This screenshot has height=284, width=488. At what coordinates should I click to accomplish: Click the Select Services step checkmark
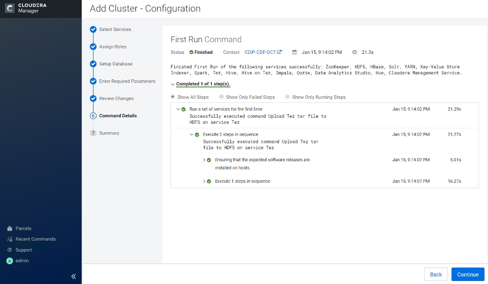pyautogui.click(x=93, y=29)
